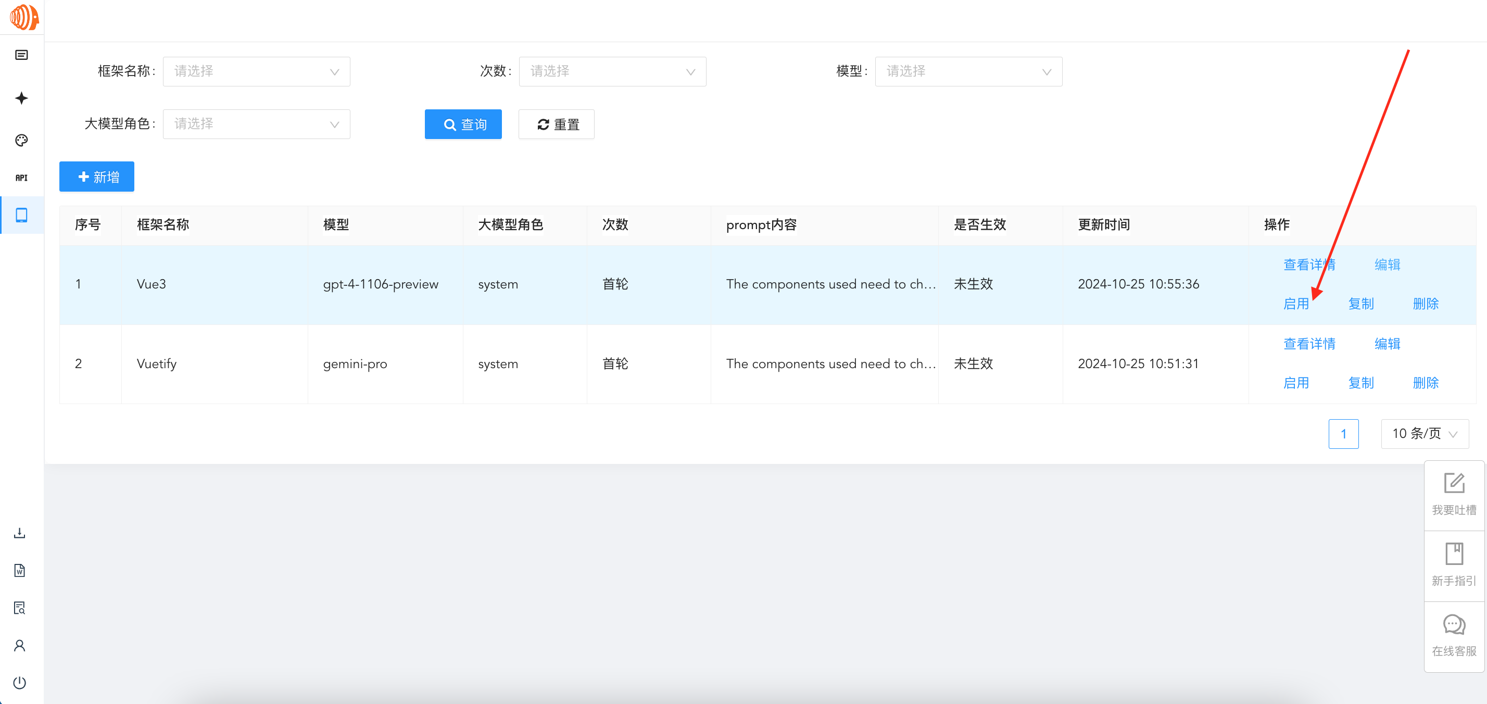Open the 次数 select dropdown
Screen dimensions: 1487x704
(612, 72)
